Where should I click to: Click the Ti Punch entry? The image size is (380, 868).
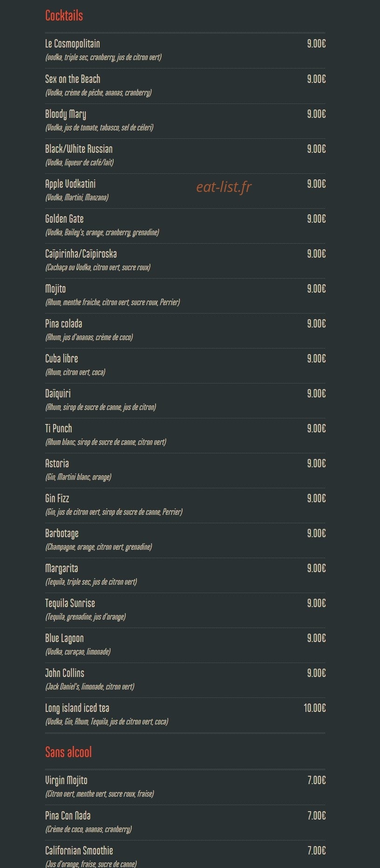coord(59,429)
